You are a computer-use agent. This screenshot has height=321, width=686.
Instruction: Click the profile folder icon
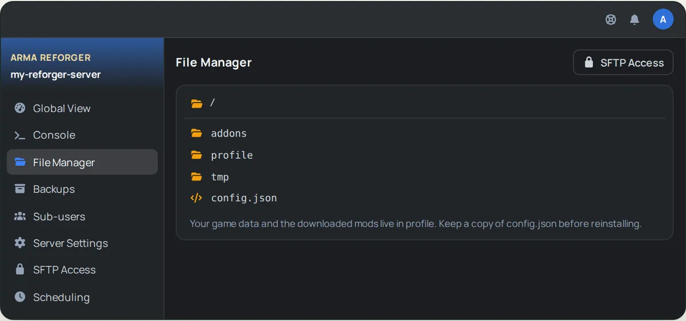coord(197,155)
